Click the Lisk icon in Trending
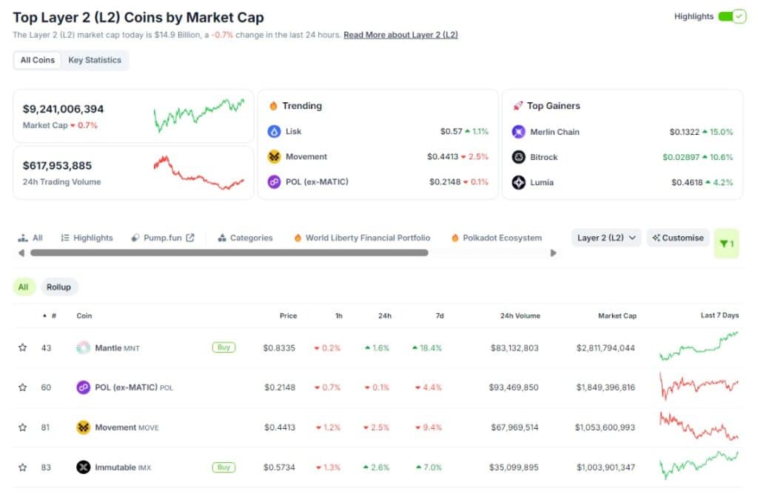The image size is (758, 500). (274, 132)
